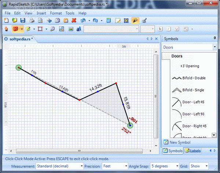The width and height of the screenshot is (220, 173).
Task: Select the text tool icon
Action: coord(79,29)
